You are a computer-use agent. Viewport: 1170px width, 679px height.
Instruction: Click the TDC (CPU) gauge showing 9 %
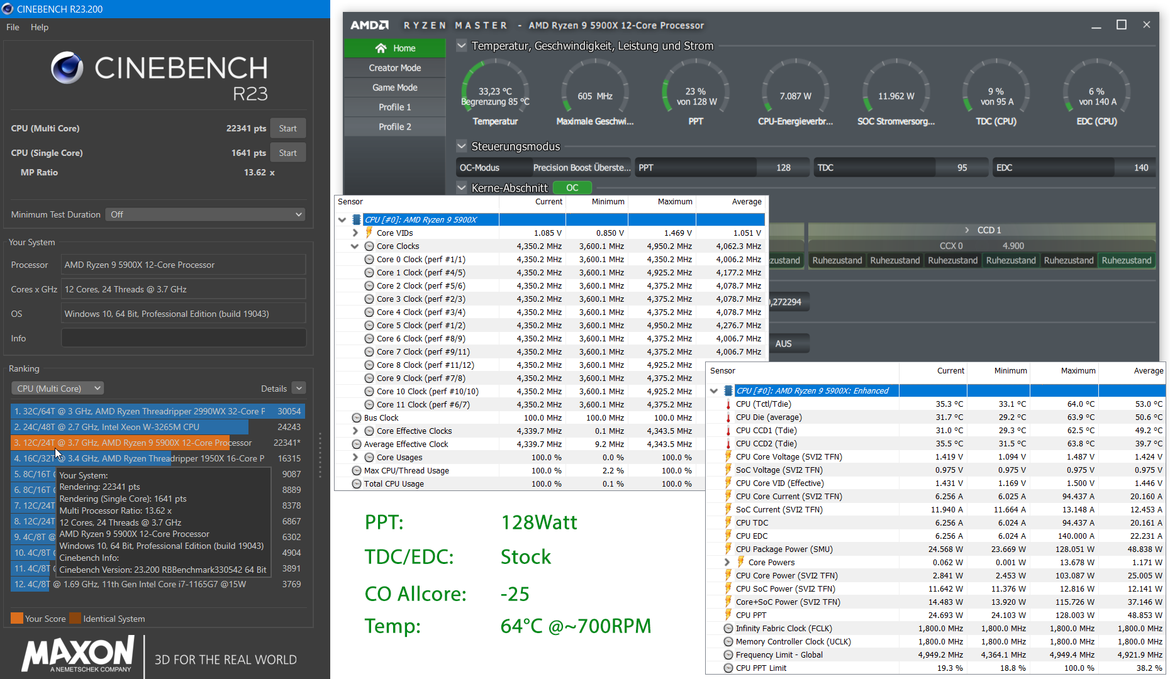996,93
